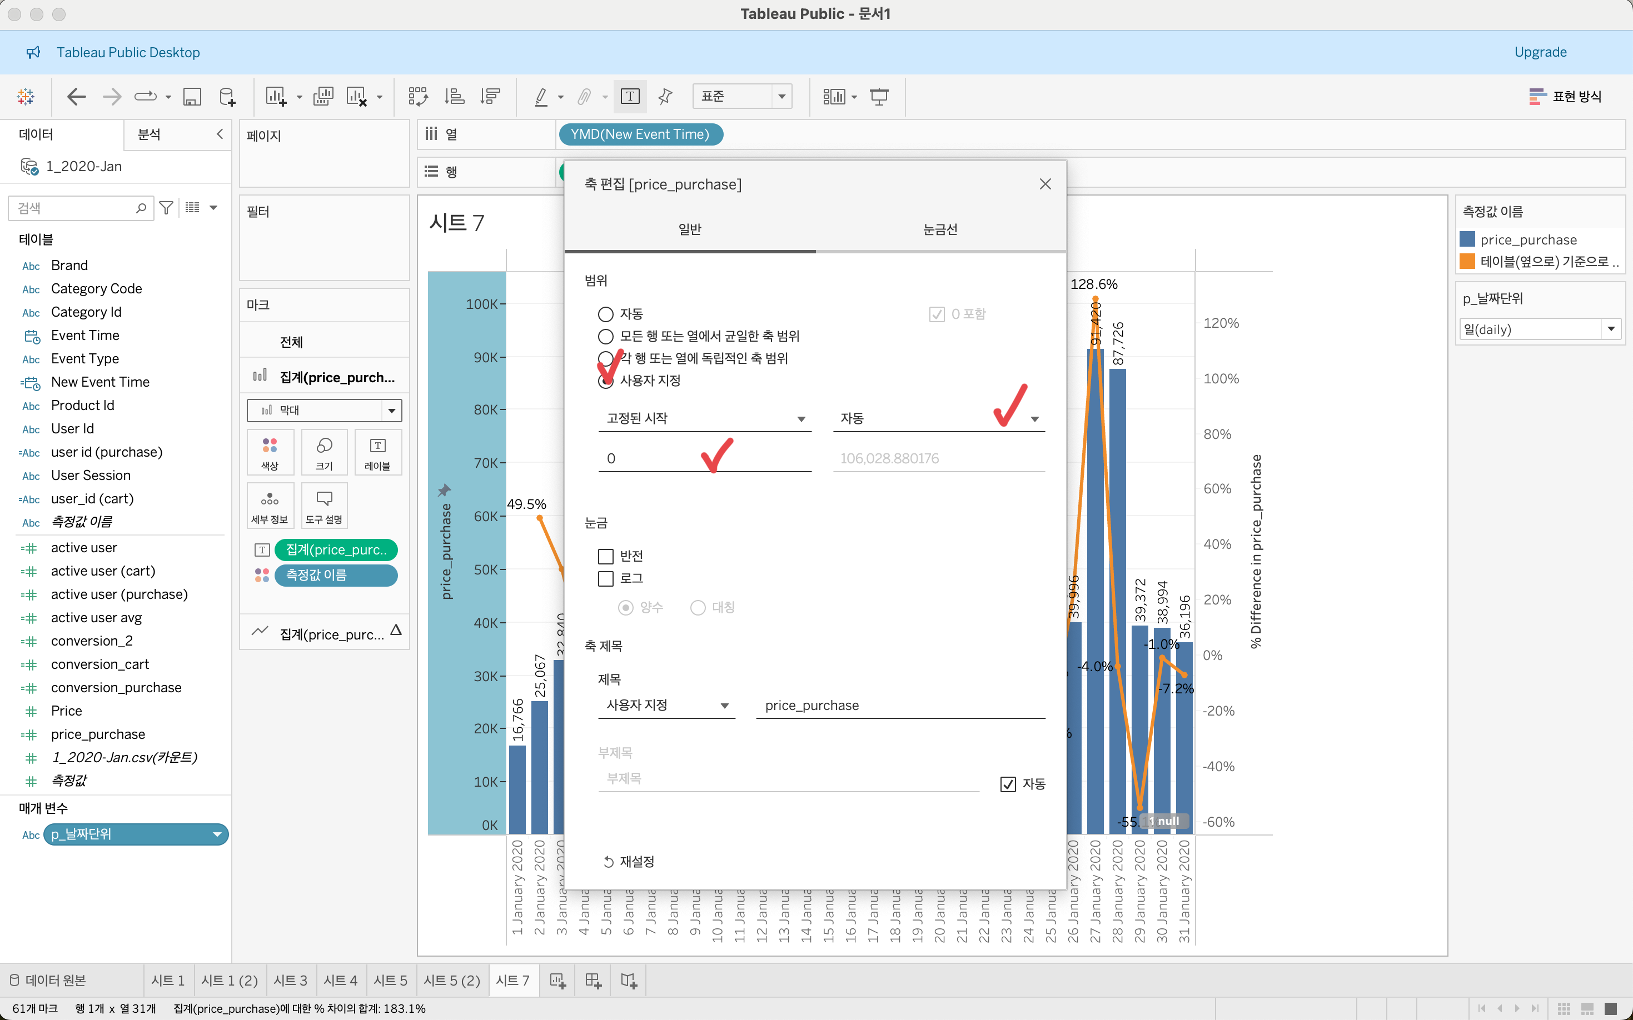Click the orange legend color swatch
The height and width of the screenshot is (1020, 1633).
(x=1467, y=262)
